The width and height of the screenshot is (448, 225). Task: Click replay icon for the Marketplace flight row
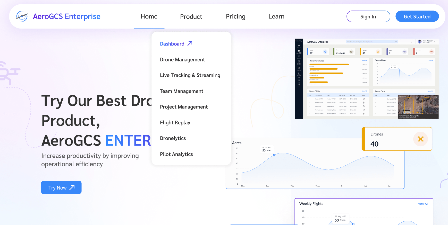(x=364, y=106)
